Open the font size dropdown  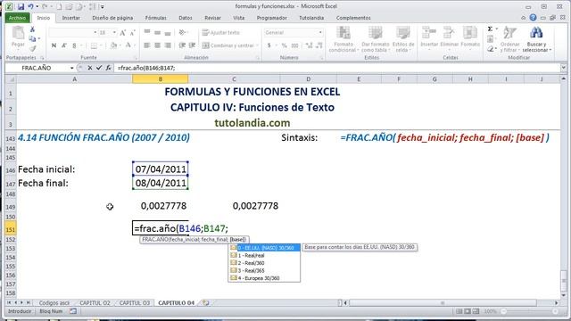coord(114,33)
